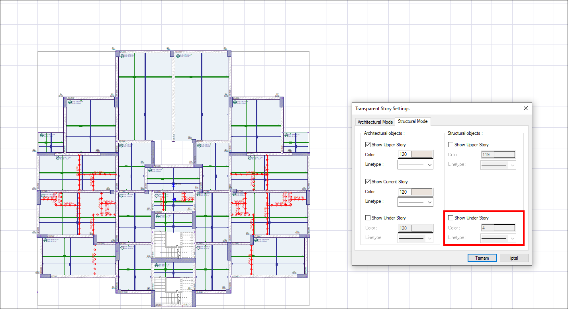Expand the current story Linetype dropdown
The image size is (568, 309).
pos(415,202)
